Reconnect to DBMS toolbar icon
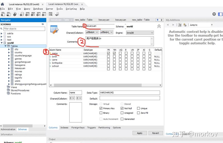The width and height of the screenshot is (223, 143). click(57, 14)
